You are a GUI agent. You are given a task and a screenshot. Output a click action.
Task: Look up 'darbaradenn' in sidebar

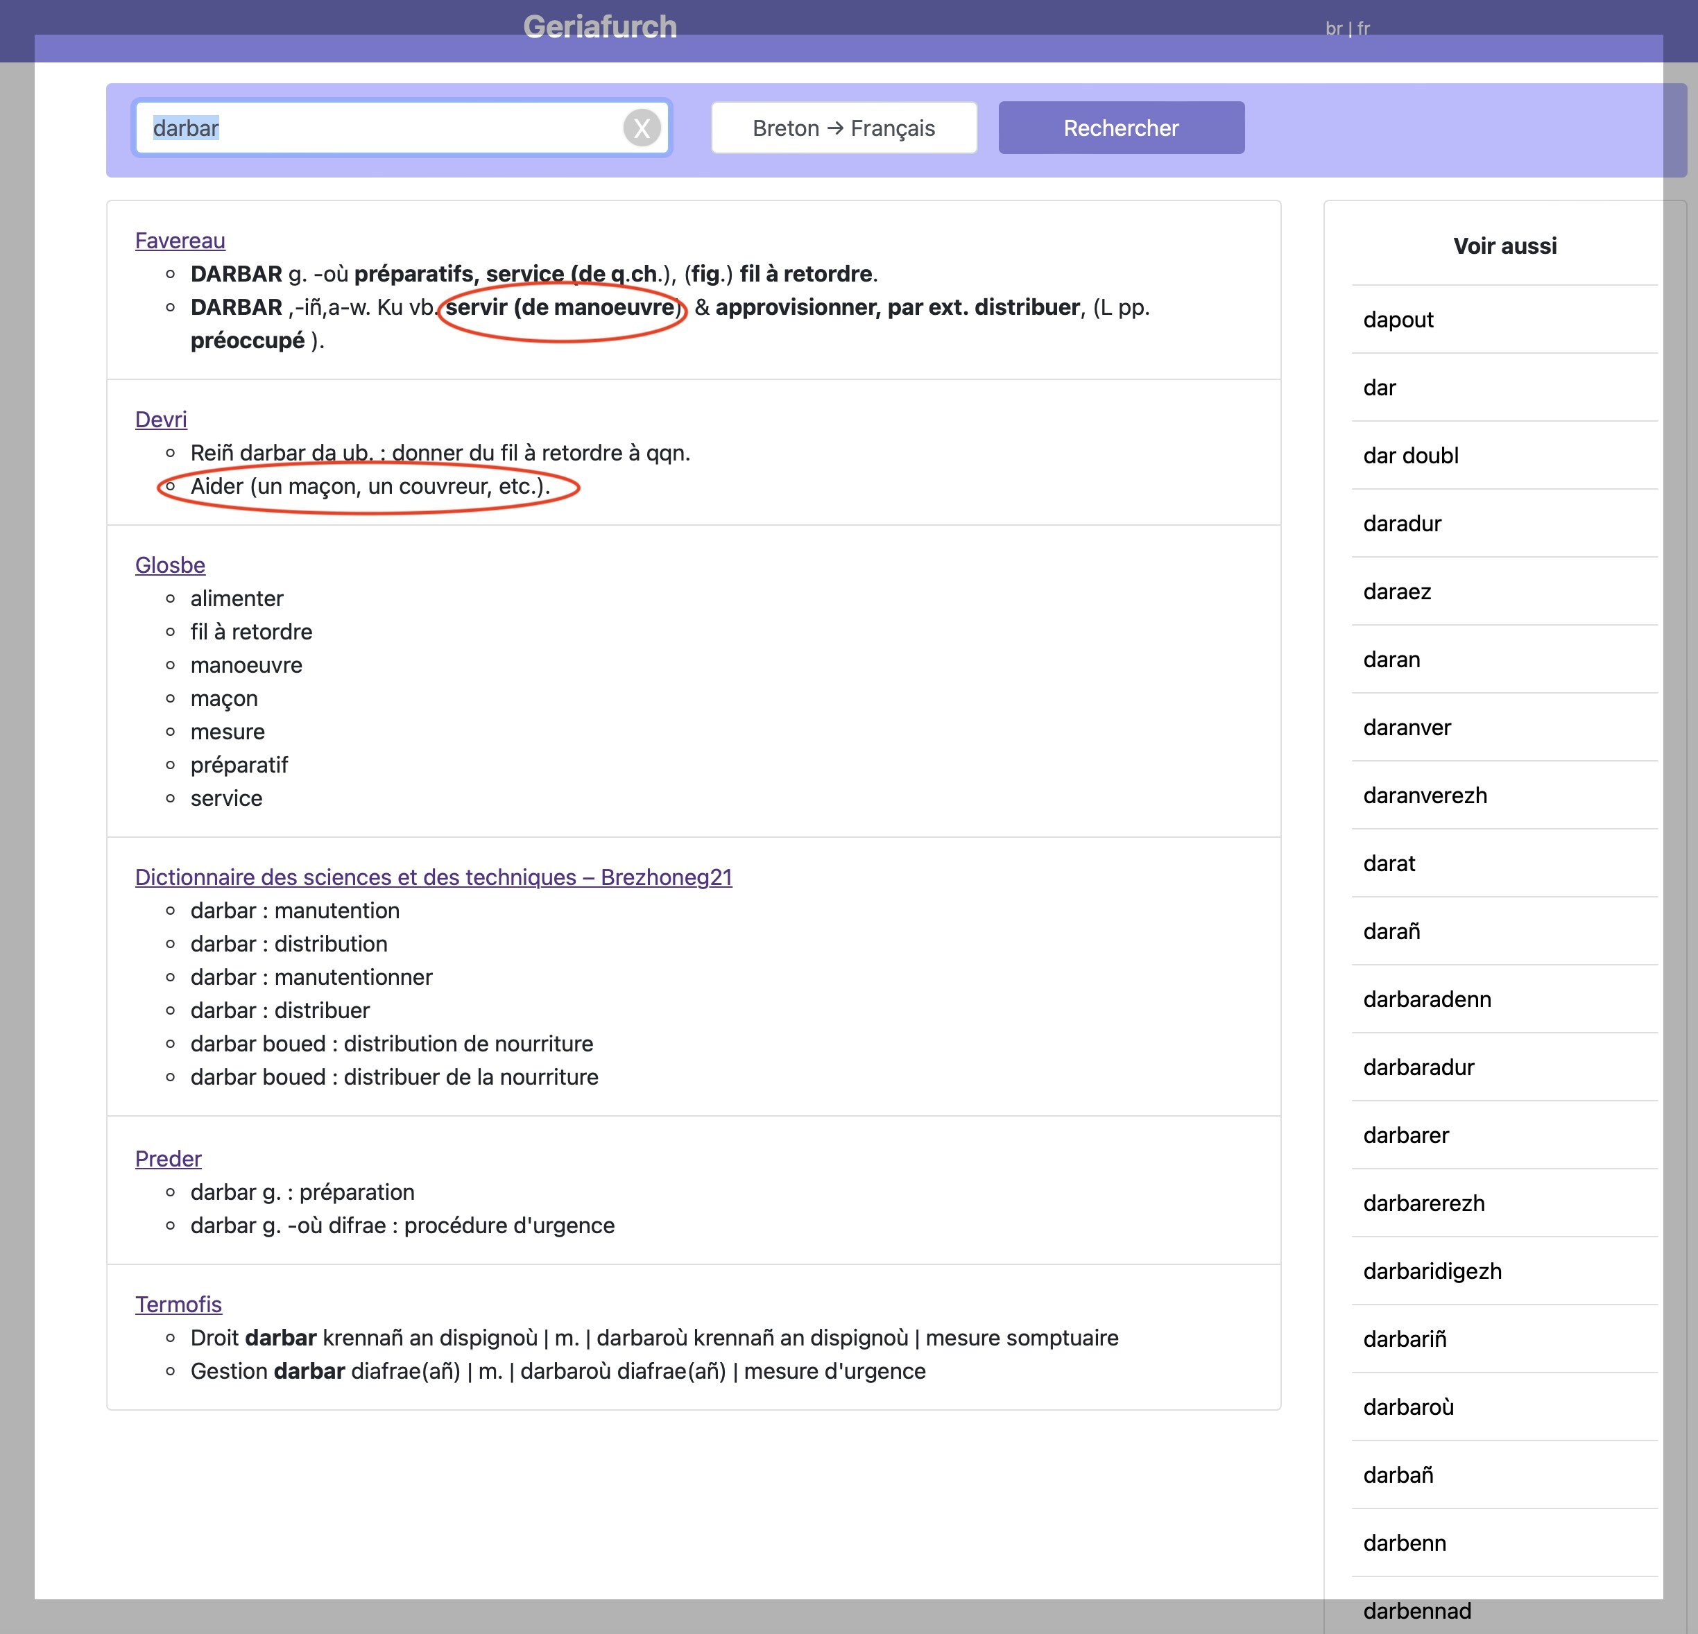coord(1427,999)
